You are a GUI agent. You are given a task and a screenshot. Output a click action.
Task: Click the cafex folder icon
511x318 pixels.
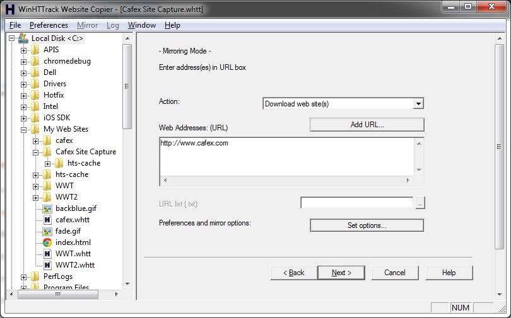click(47, 140)
